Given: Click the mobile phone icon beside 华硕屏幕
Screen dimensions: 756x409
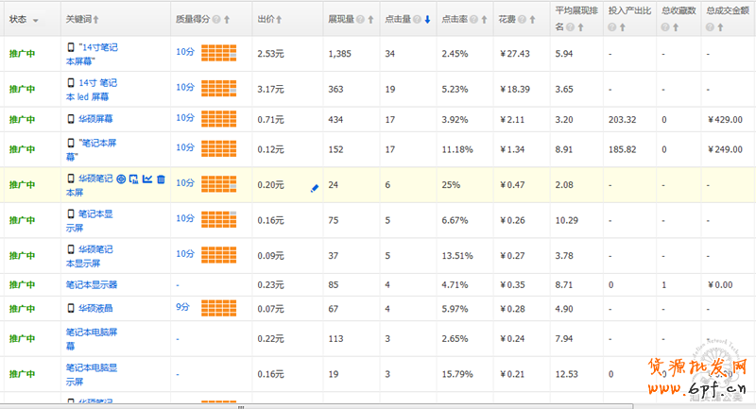Looking at the screenshot, I should point(71,118).
